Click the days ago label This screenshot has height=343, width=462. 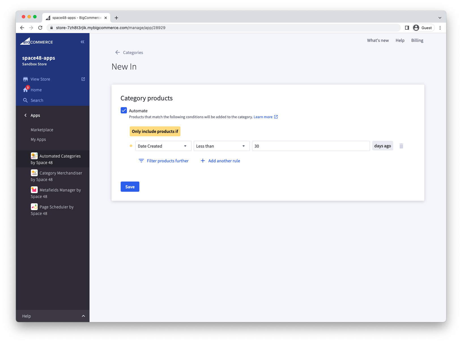[383, 146]
